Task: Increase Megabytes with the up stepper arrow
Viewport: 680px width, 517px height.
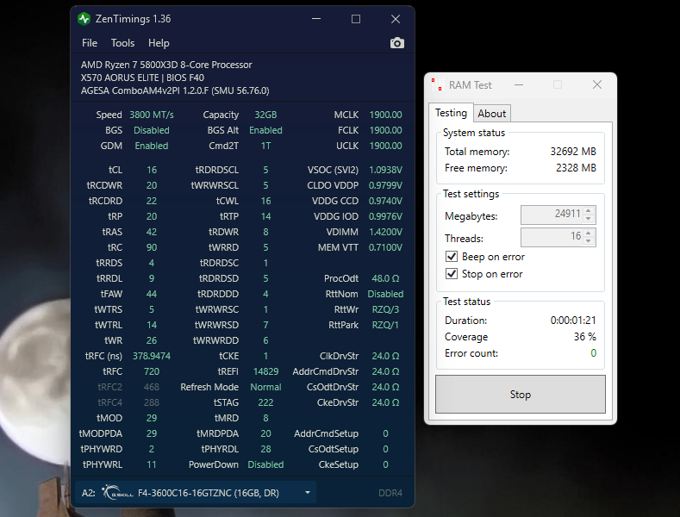Action: [x=589, y=210]
